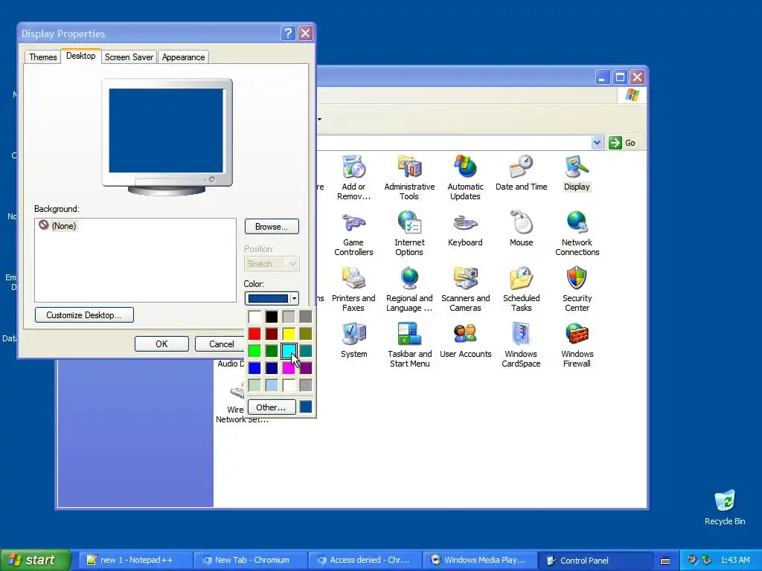Switch to the Themes tab

coord(42,57)
